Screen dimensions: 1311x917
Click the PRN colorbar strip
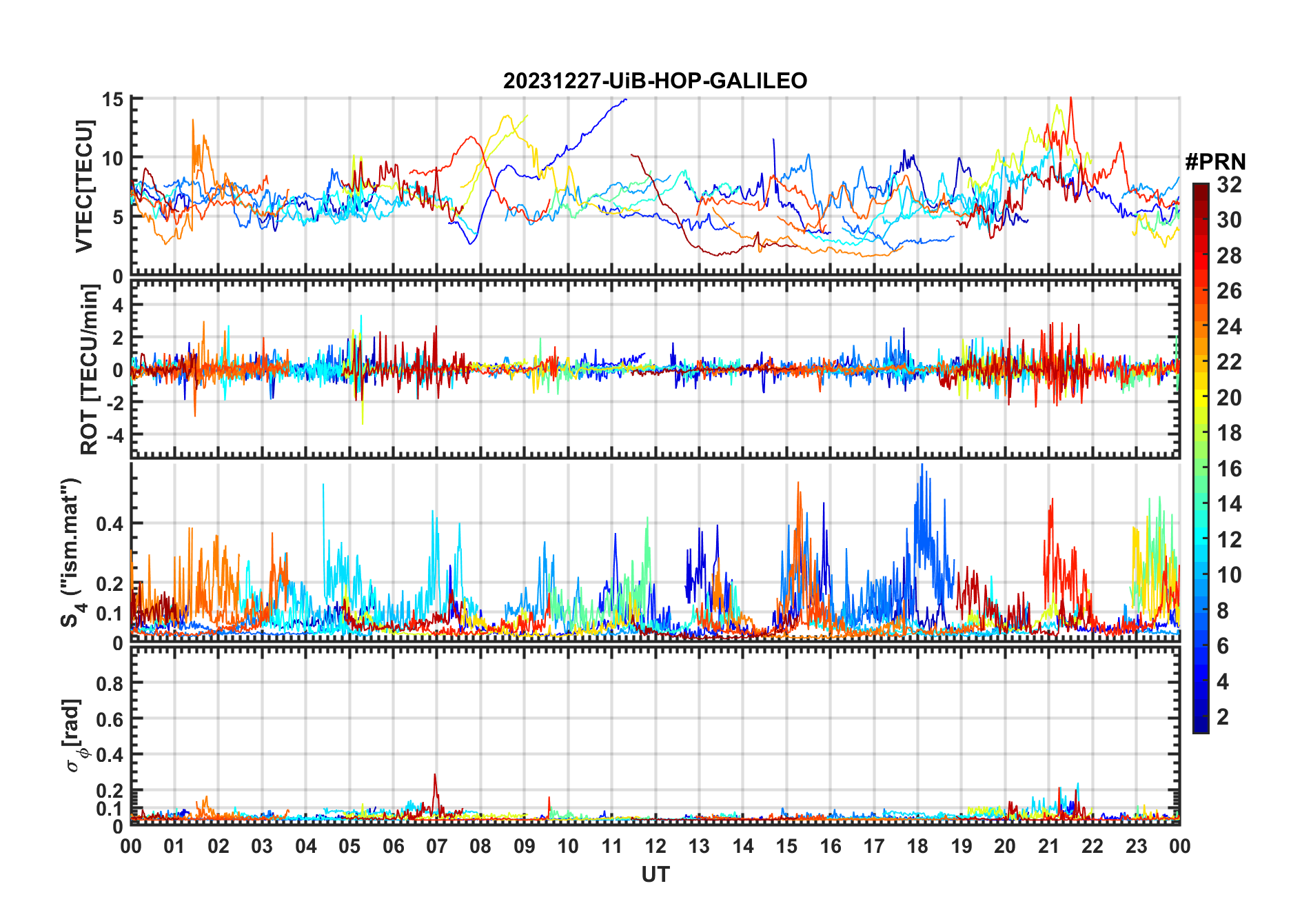point(1201,458)
